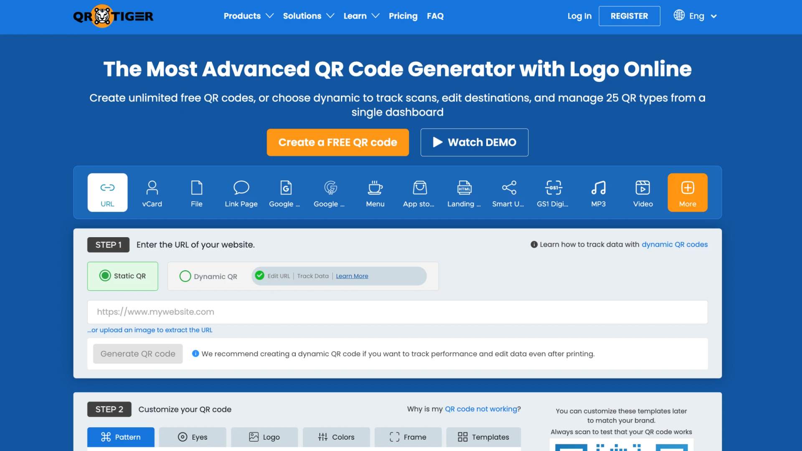
Task: Switch to the Logo tab
Action: [x=264, y=437]
